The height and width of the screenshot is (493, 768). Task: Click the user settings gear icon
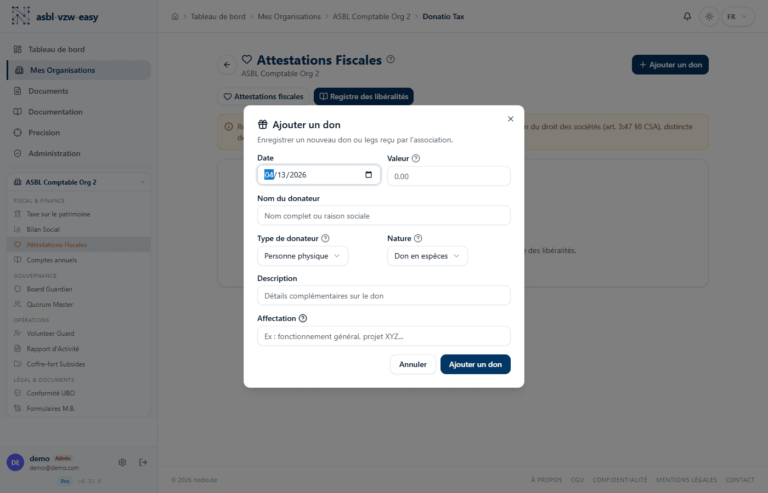(x=122, y=462)
